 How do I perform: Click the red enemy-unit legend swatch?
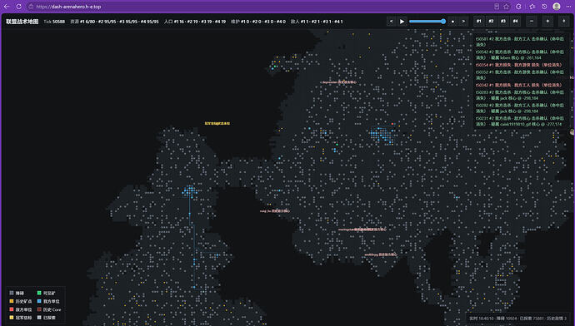12,309
